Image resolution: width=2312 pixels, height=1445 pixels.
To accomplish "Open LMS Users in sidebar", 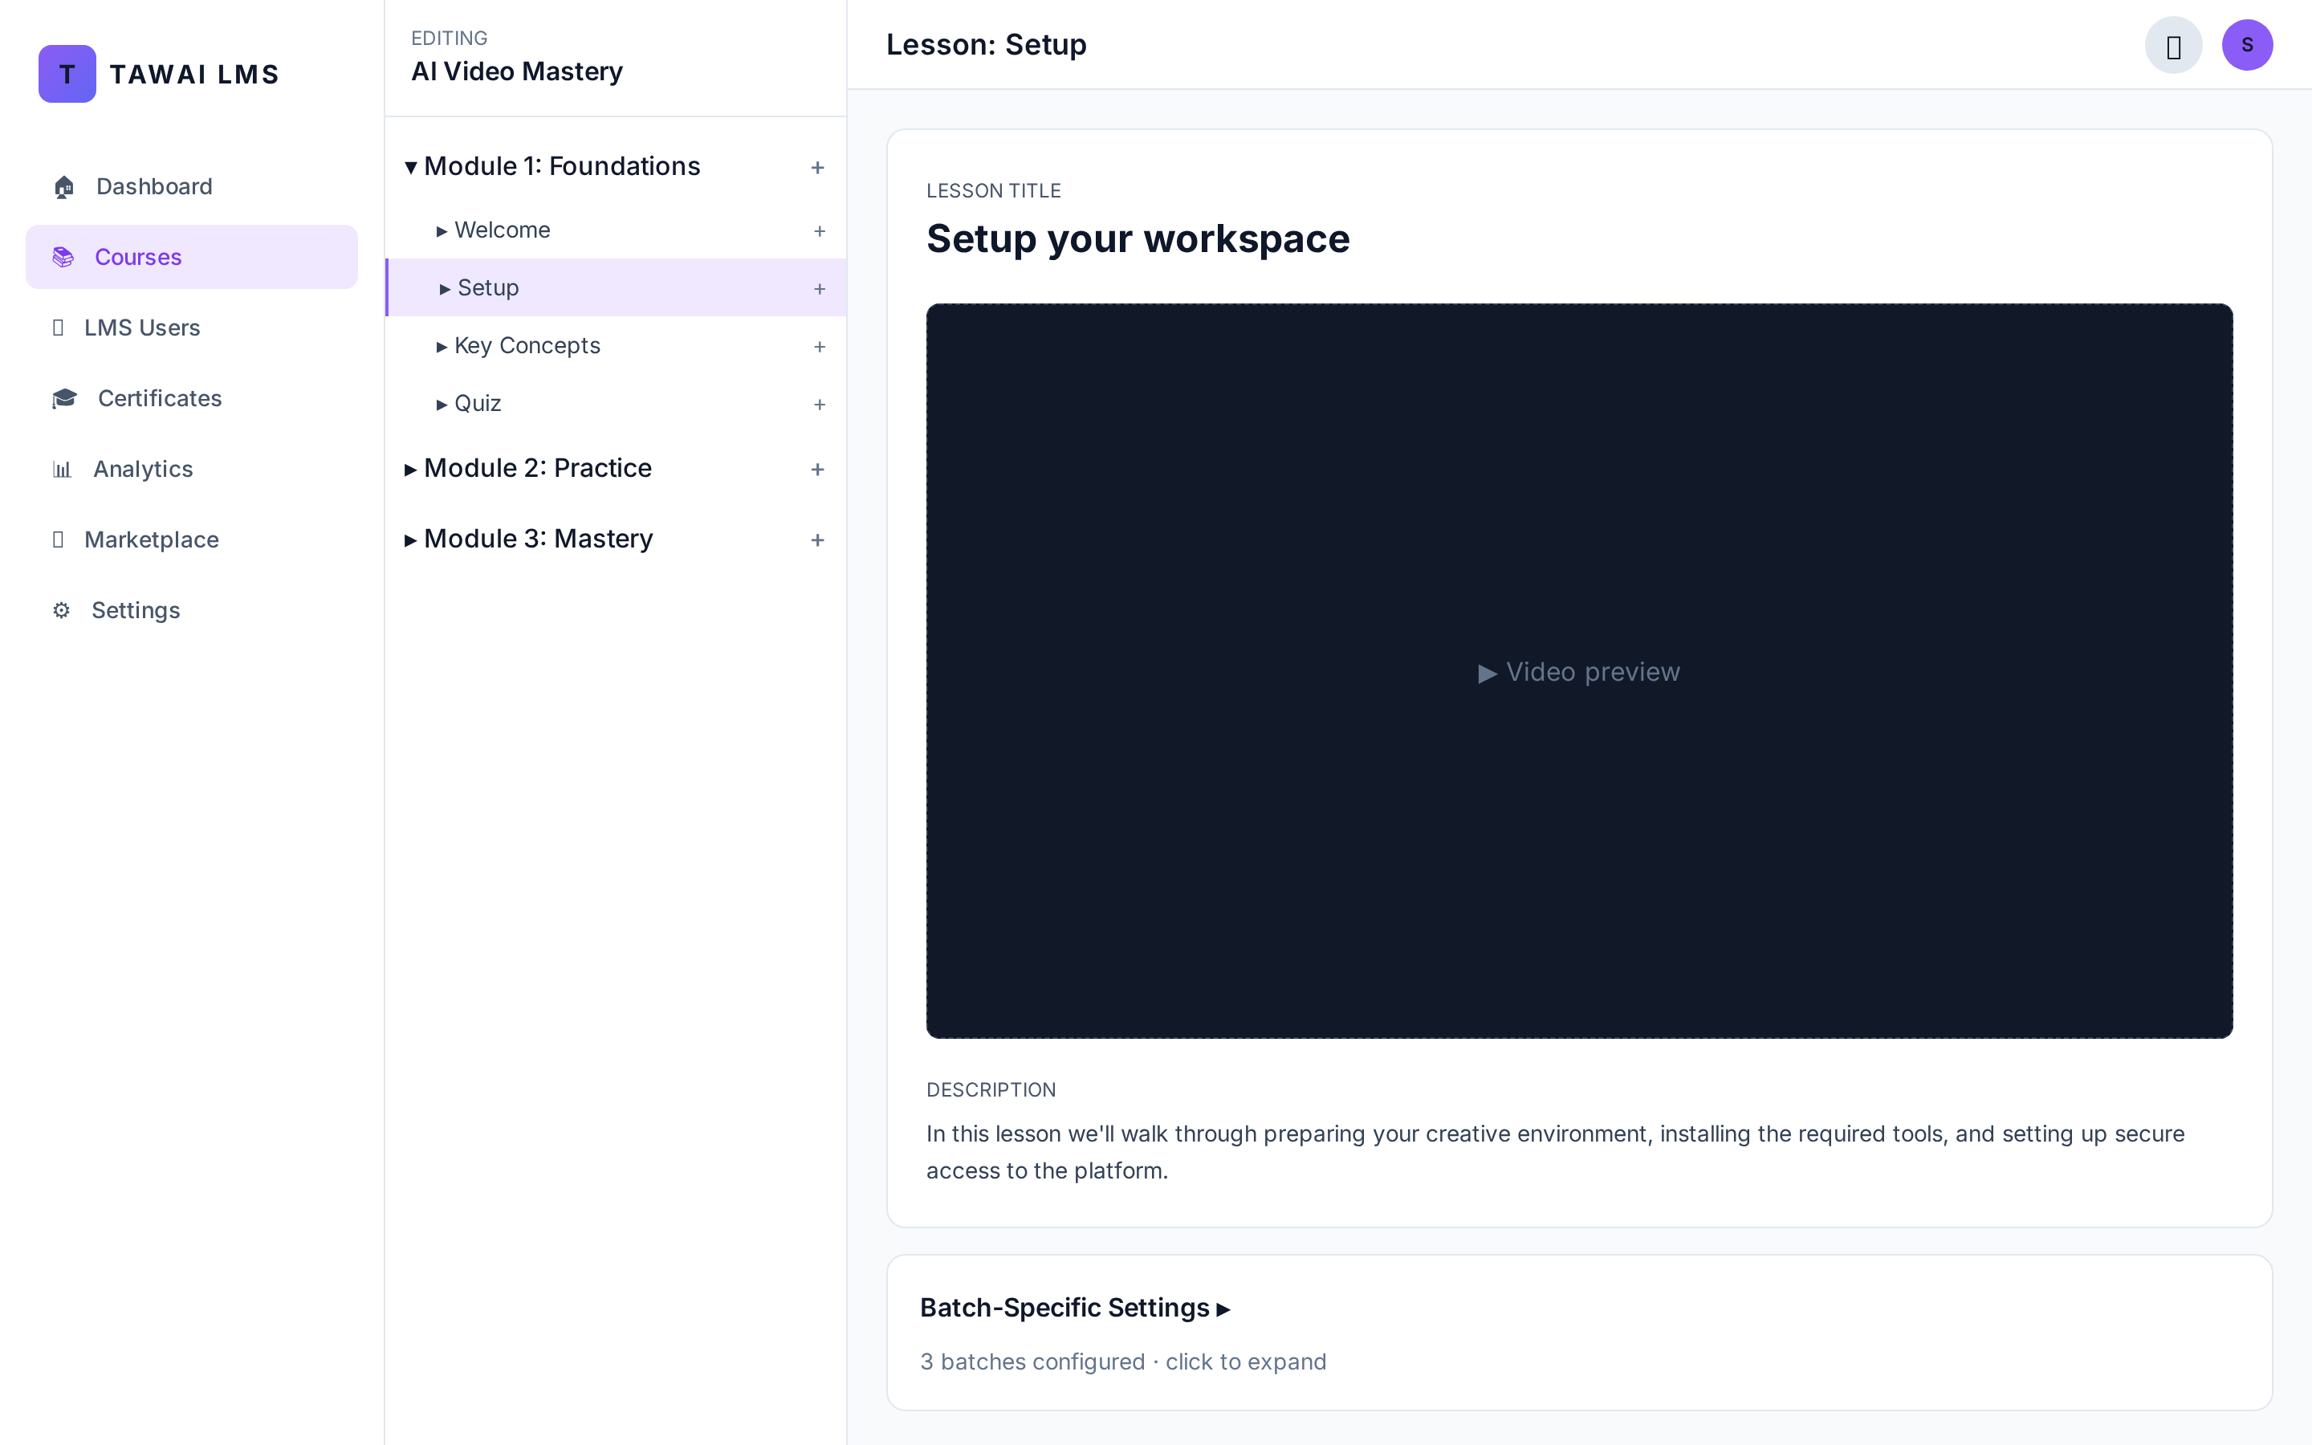I will pos(191,328).
